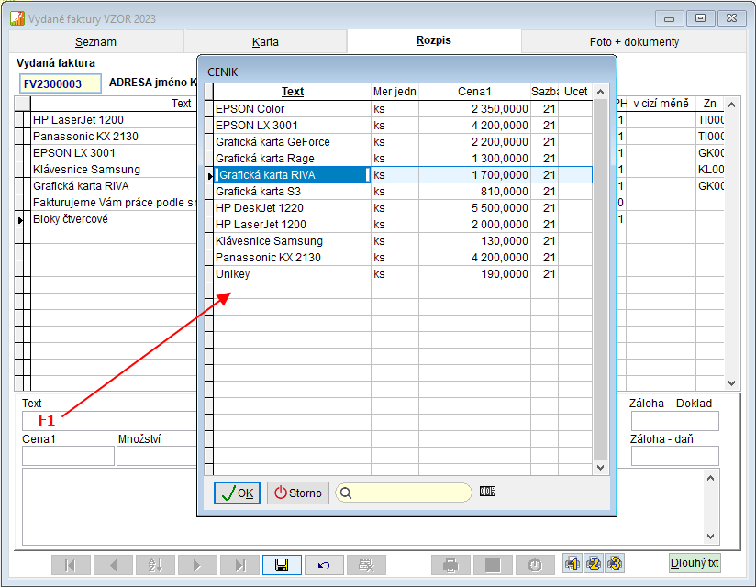Click the gray square stop icon

(x=493, y=565)
